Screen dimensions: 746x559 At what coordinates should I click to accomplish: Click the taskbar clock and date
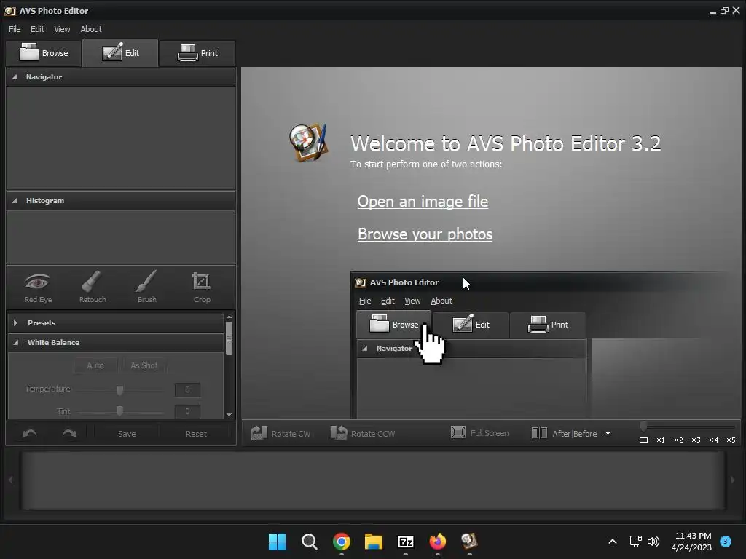(x=691, y=542)
